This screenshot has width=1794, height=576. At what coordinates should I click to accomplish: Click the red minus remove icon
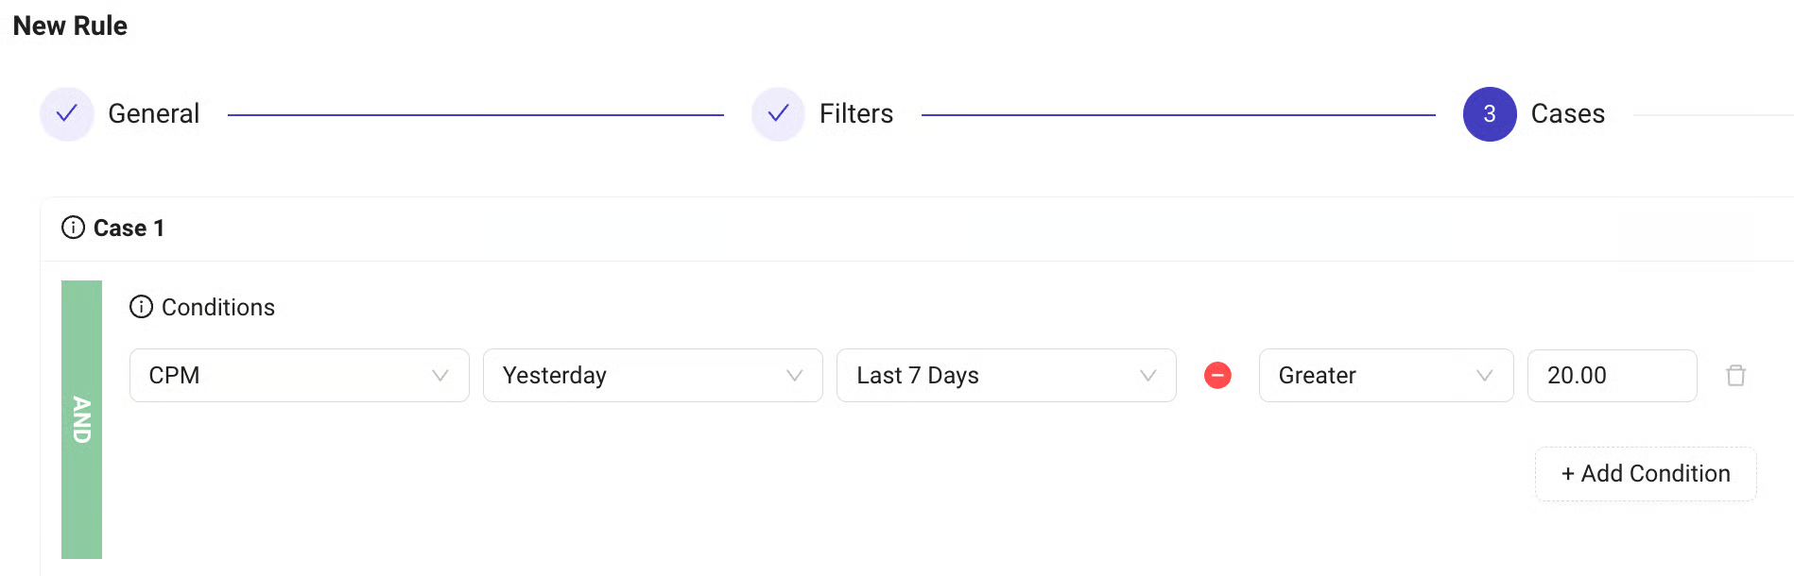pyautogui.click(x=1217, y=376)
